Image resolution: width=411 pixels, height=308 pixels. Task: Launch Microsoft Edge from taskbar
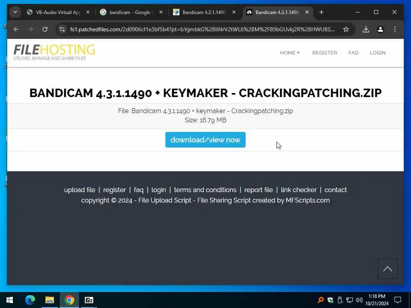[30, 300]
